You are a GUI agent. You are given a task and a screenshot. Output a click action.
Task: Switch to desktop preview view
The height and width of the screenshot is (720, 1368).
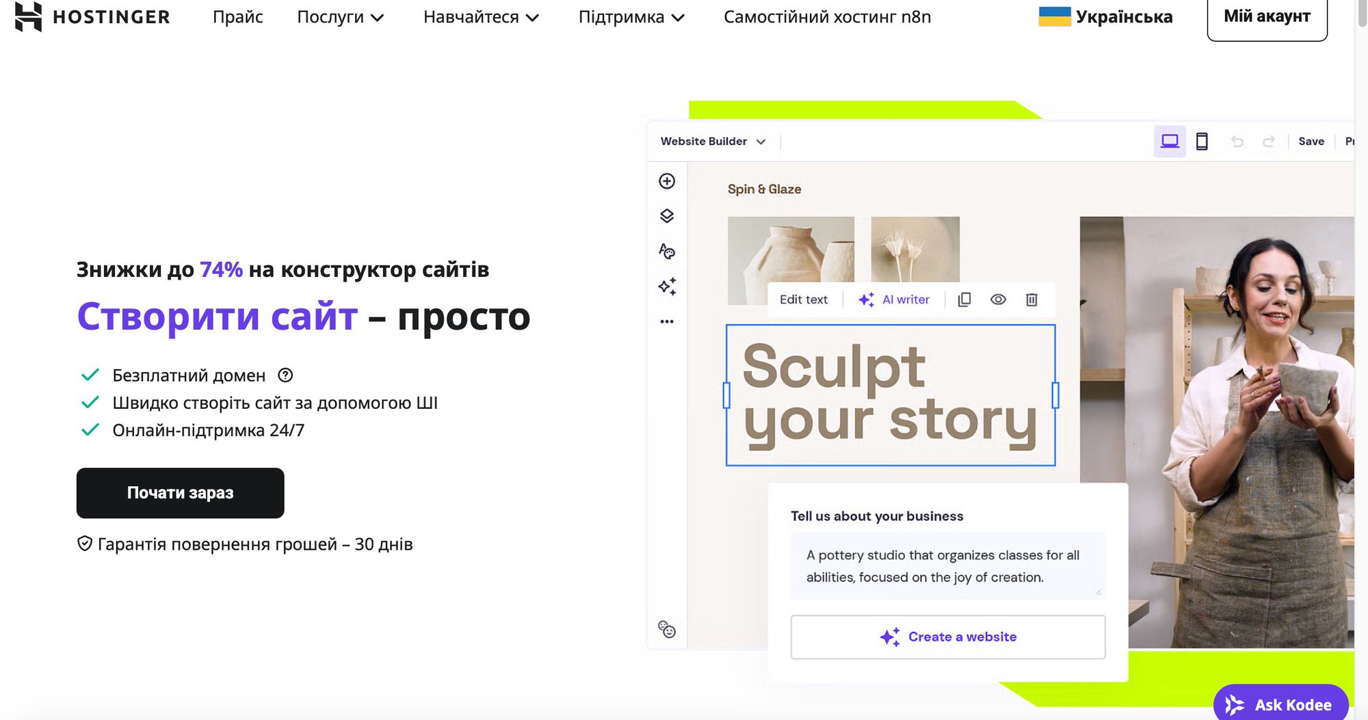[x=1171, y=141]
